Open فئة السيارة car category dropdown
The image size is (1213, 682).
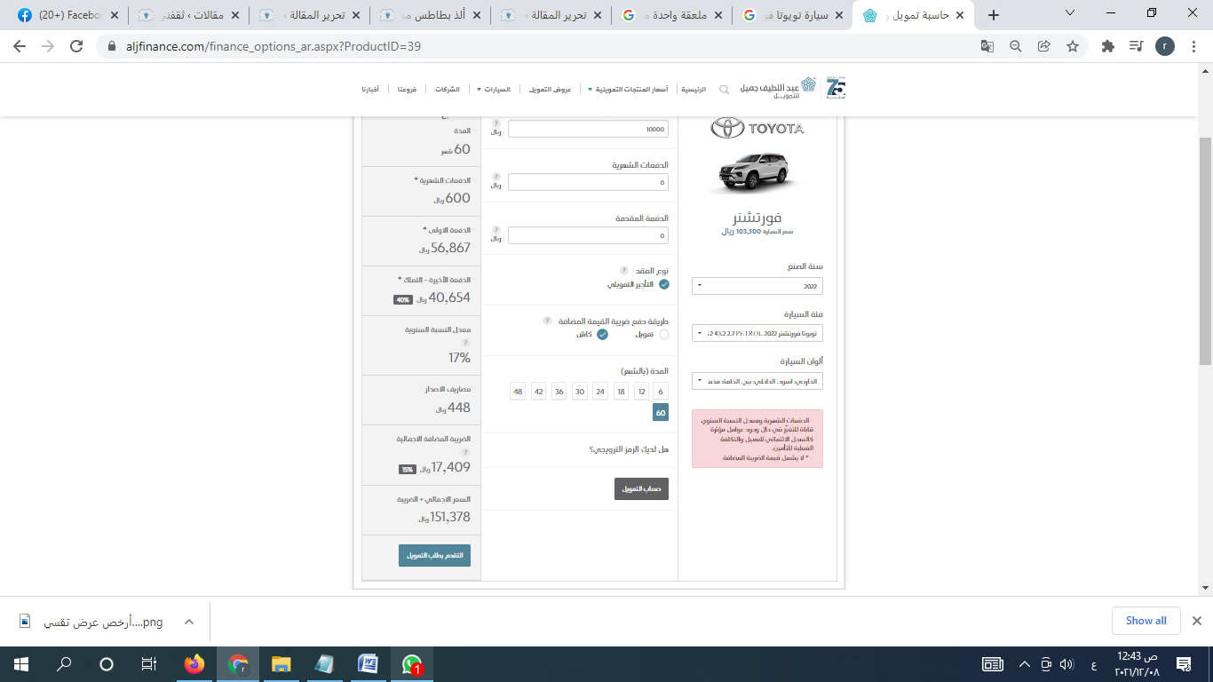click(x=757, y=334)
